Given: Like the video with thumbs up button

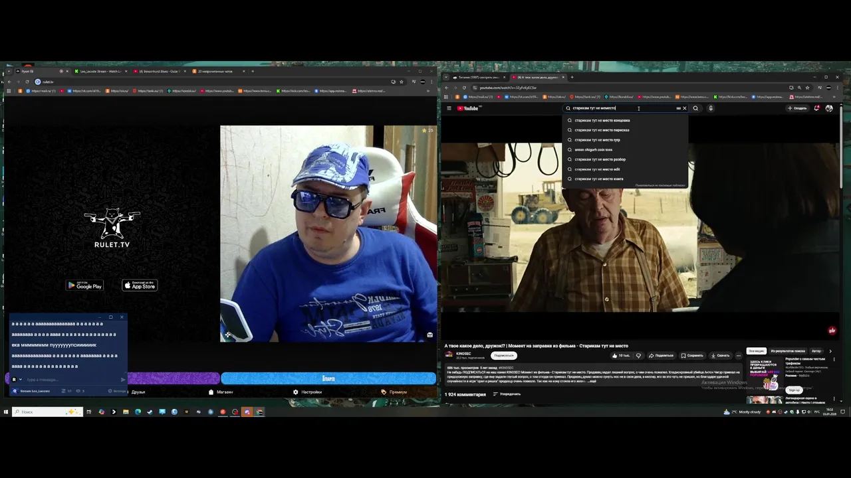Looking at the screenshot, I should (622, 355).
